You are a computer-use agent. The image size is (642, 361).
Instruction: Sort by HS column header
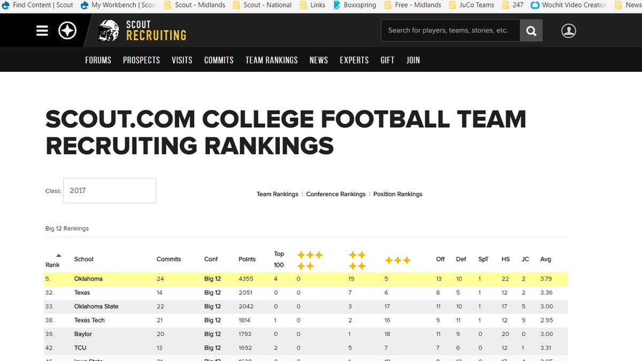coord(506,259)
